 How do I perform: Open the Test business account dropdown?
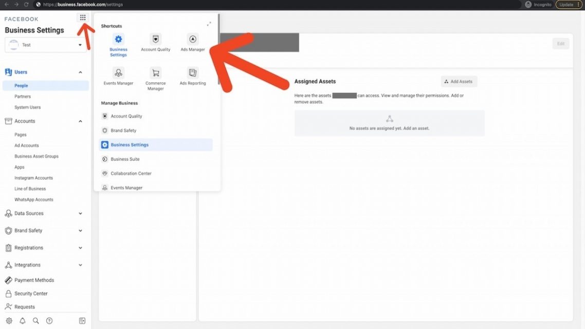[x=46, y=45]
